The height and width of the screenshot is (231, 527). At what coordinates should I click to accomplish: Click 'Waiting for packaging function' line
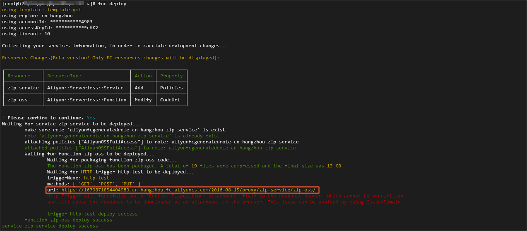112,160
